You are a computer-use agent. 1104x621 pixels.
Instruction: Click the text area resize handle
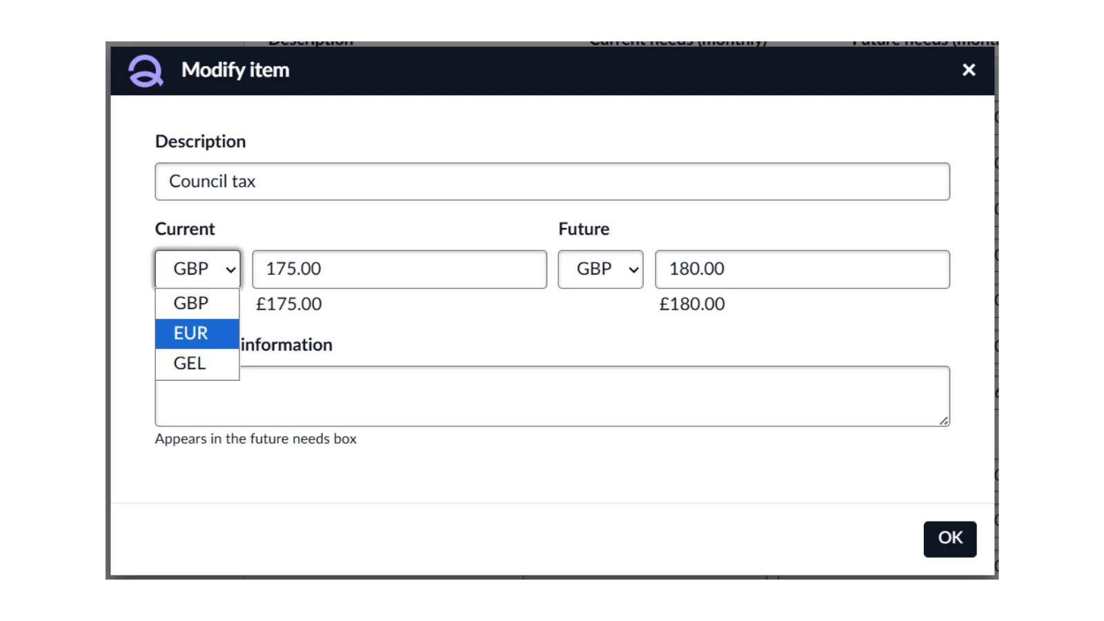pyautogui.click(x=943, y=420)
